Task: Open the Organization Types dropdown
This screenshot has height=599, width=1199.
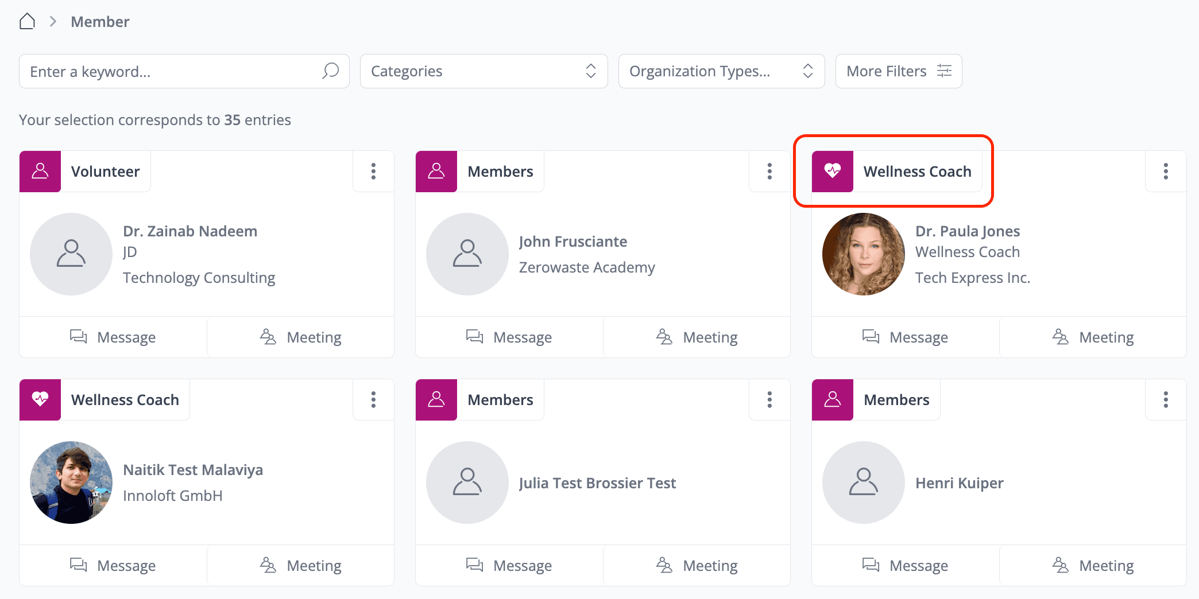Action: tap(721, 71)
